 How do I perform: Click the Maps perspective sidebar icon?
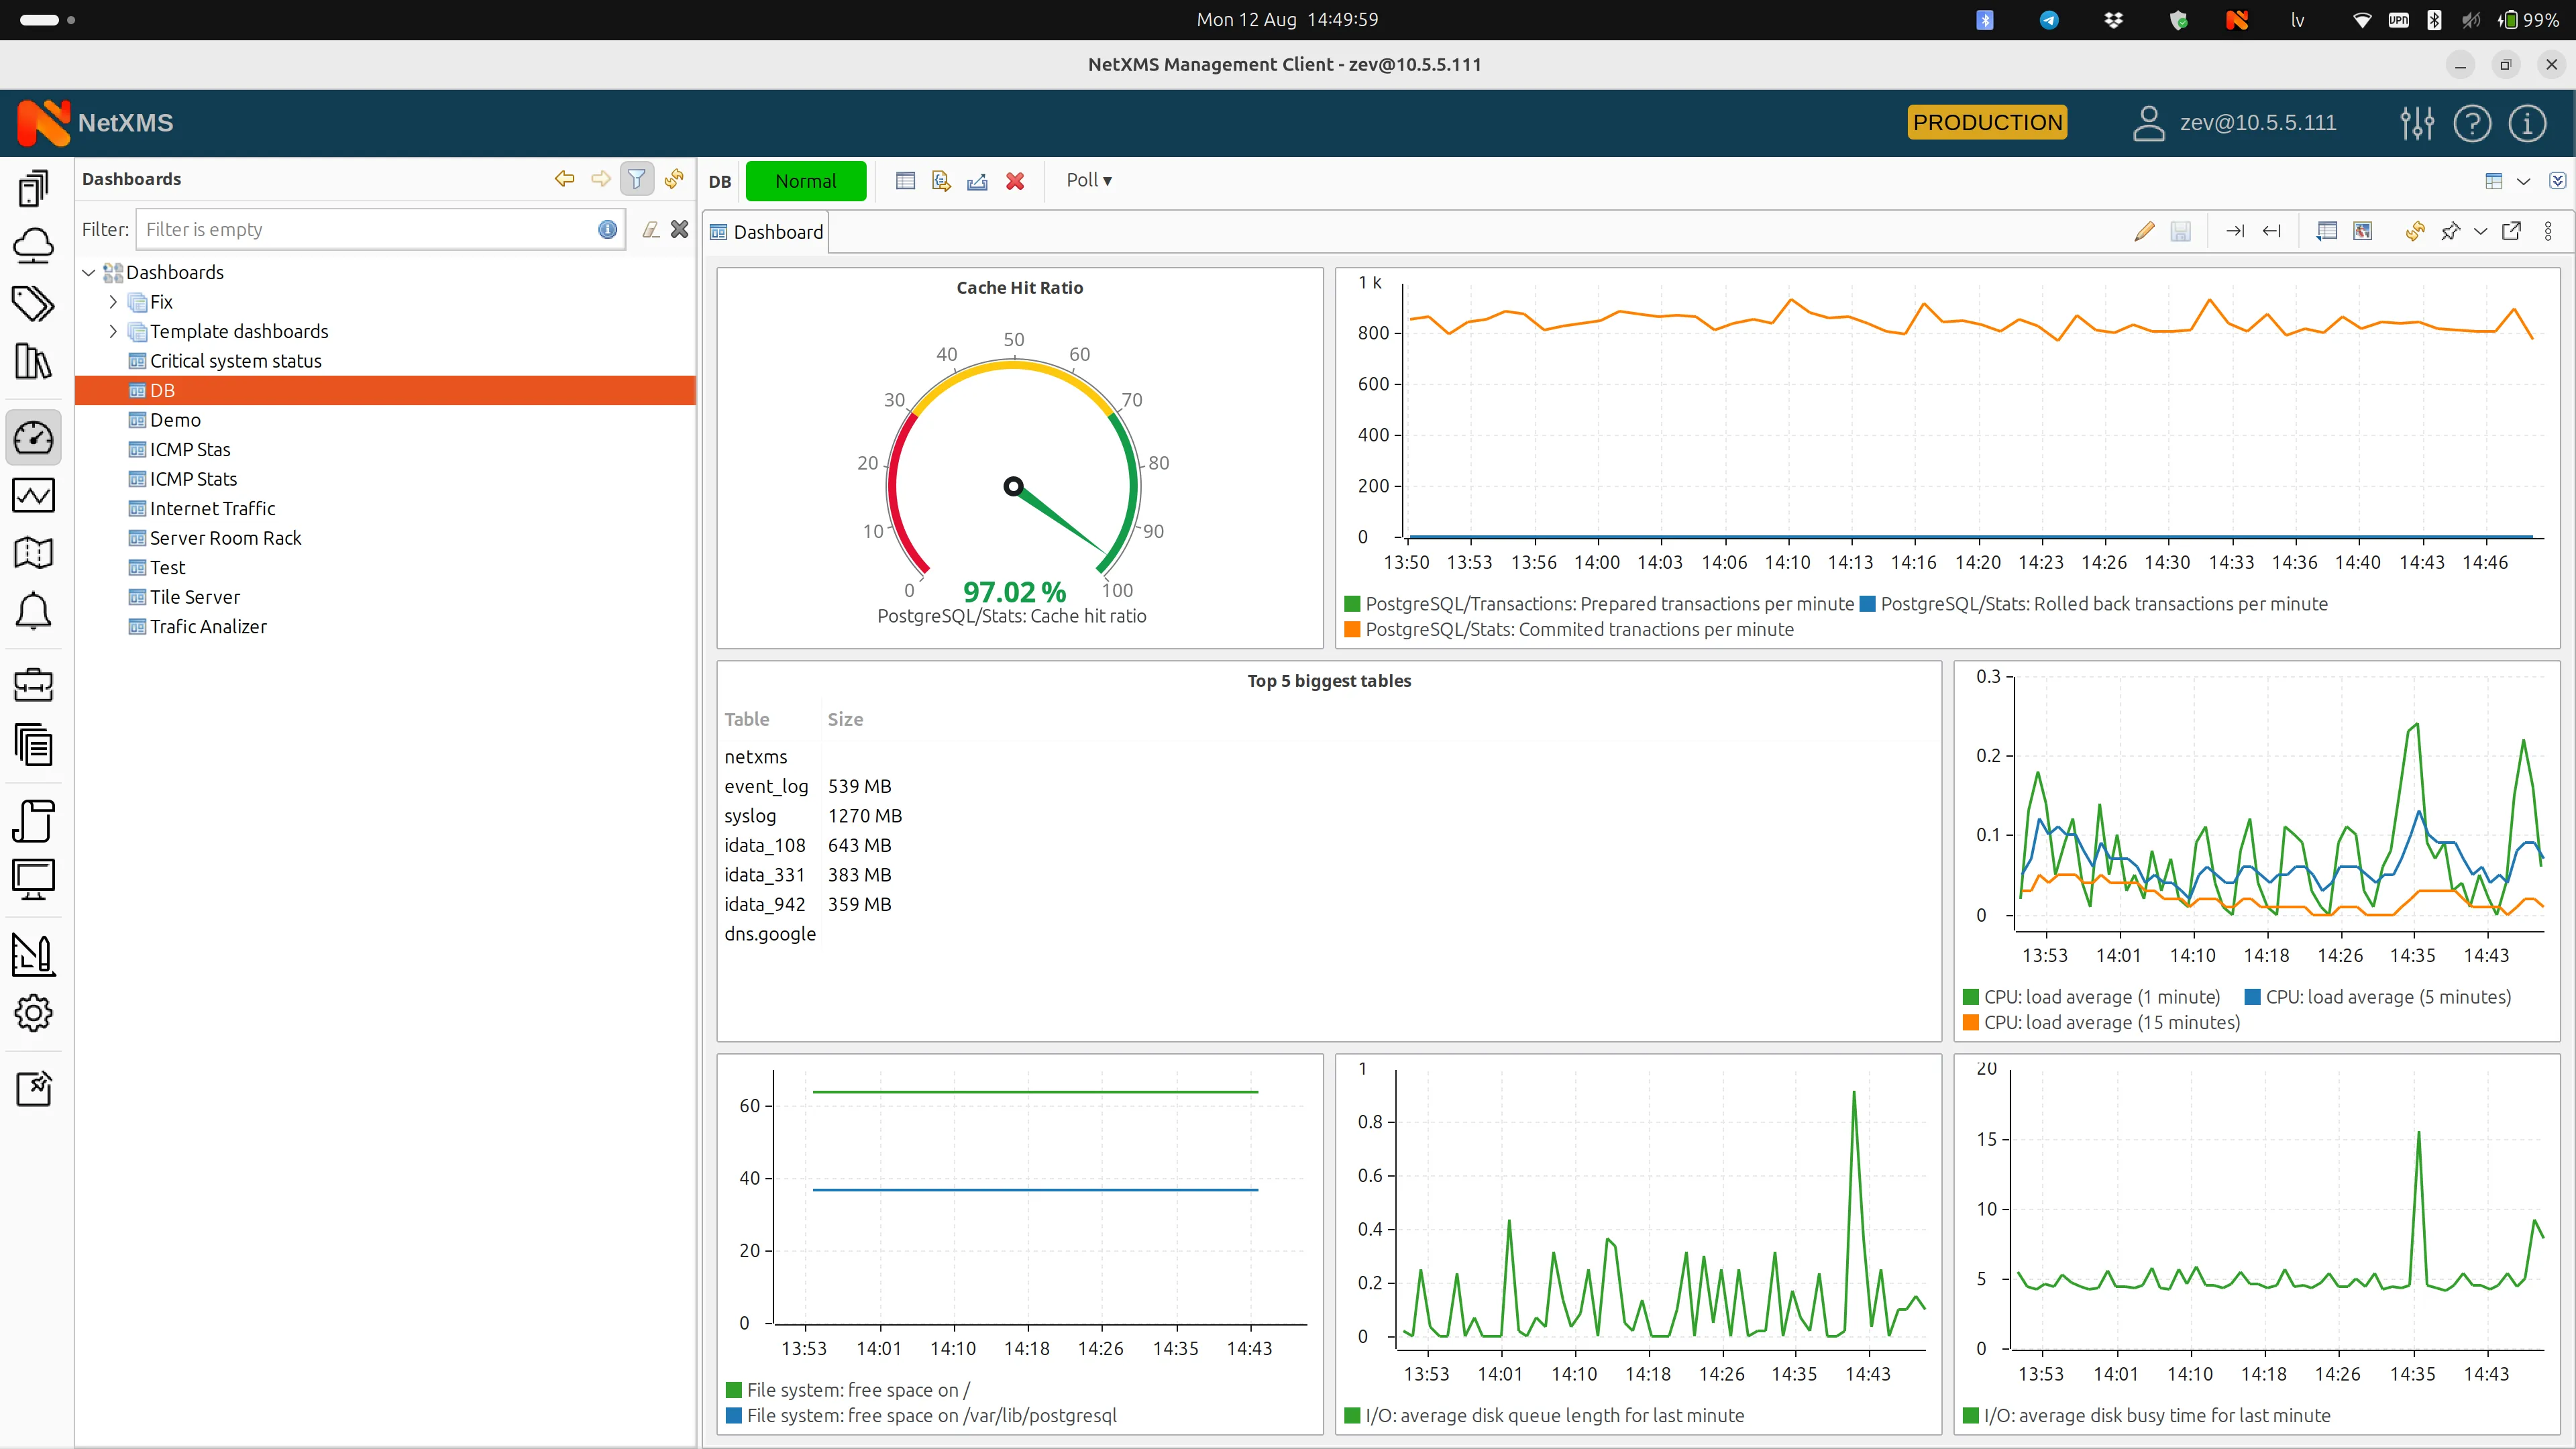pyautogui.click(x=33, y=553)
